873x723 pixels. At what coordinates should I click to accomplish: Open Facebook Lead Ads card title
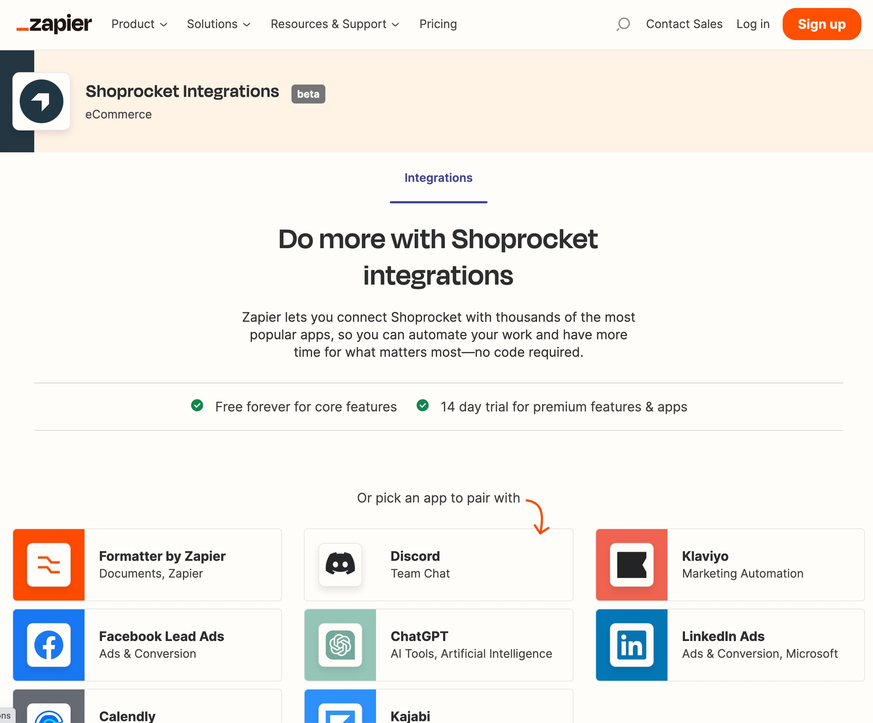pos(161,636)
